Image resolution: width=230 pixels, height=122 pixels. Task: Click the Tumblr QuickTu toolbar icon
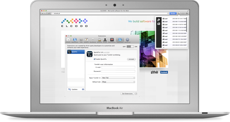click(179, 13)
